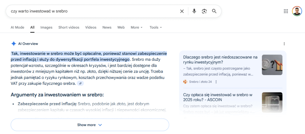Open the Tools dropdown

point(155,28)
